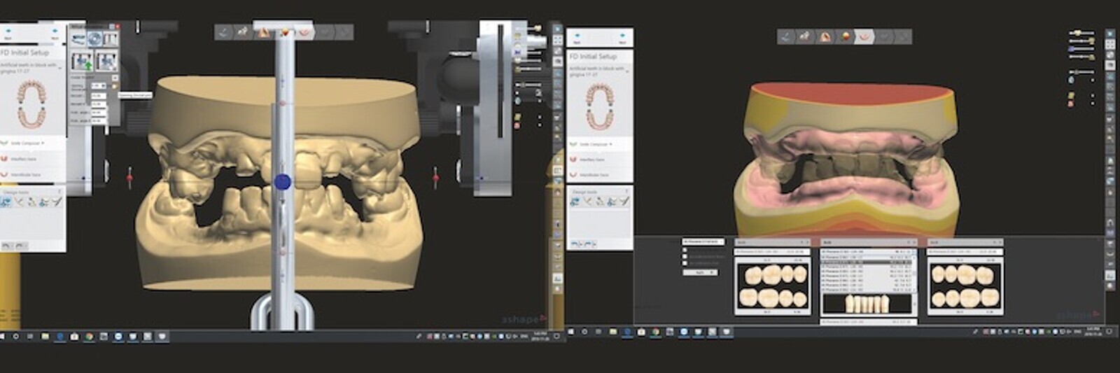Toggle the third checkbox in tooth selection panel

point(685,263)
